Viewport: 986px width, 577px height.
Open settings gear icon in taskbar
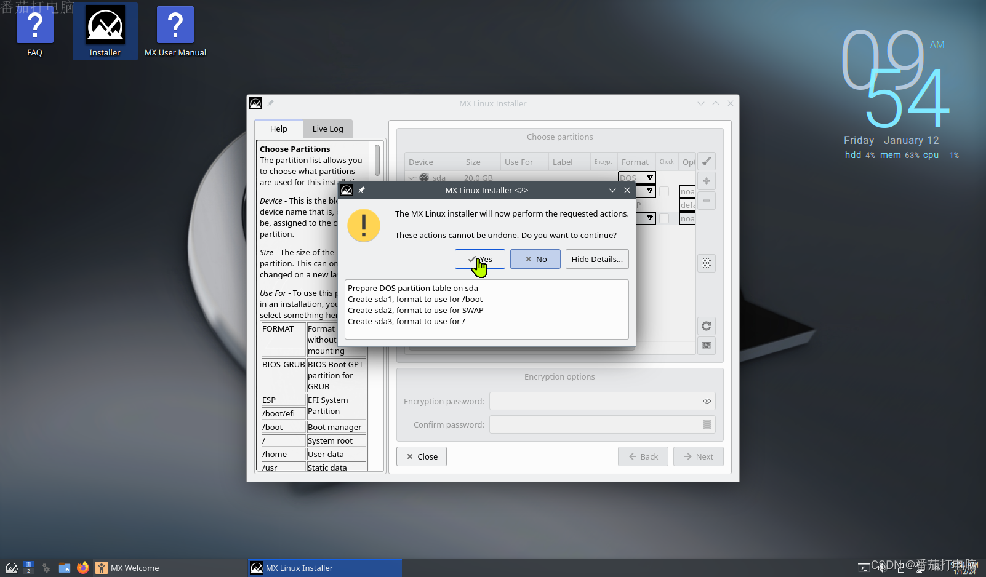(x=46, y=568)
